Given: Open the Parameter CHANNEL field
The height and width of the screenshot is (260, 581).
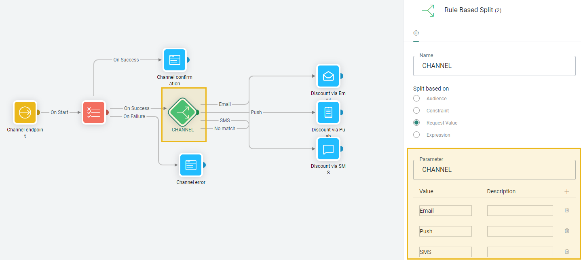Looking at the screenshot, I should pyautogui.click(x=494, y=170).
